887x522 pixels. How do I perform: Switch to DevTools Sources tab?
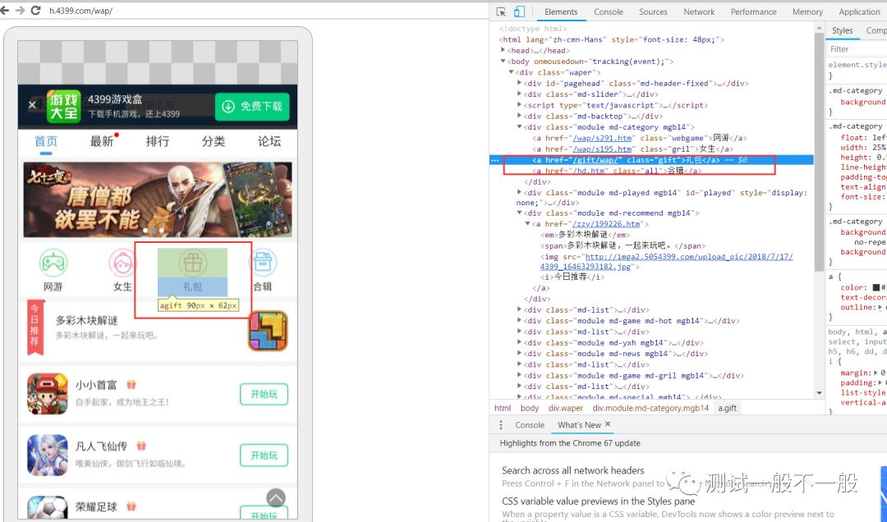[653, 11]
